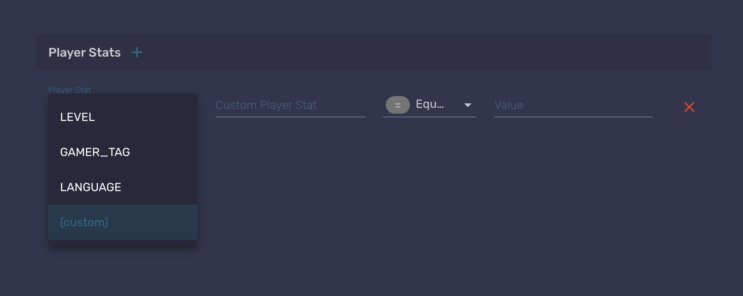Click the dropdown panel's bottom edge below (custom)

click(x=123, y=243)
